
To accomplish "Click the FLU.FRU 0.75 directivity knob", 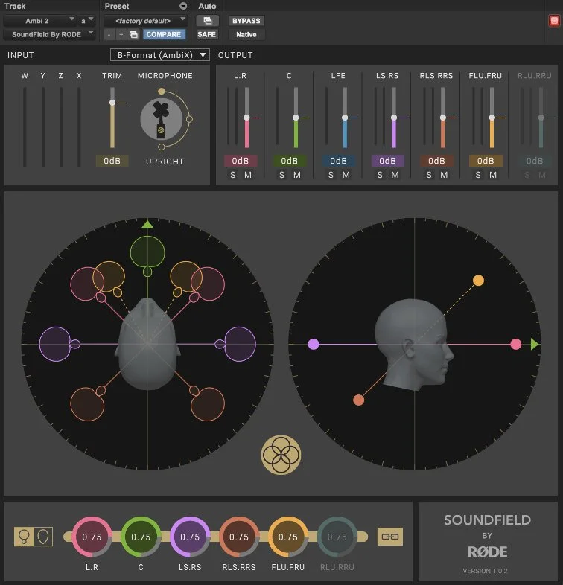I will pyautogui.click(x=288, y=537).
